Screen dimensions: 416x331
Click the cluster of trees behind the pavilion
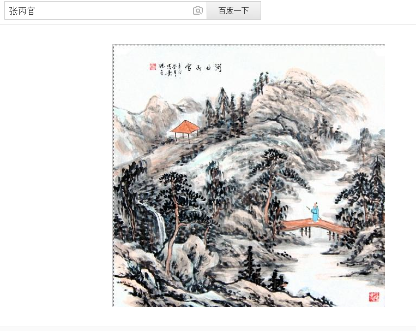pos(226,111)
